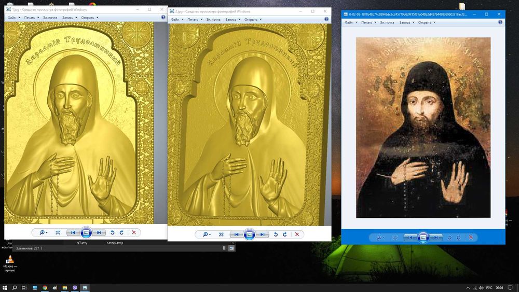Switch Explorer to large icons view

point(231,248)
